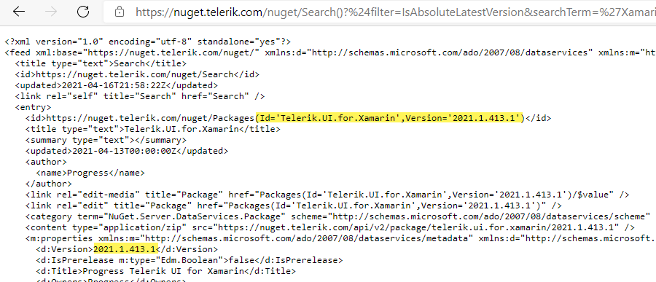Click the browser Back arrow
This screenshot has width=656, height=282.
click(x=19, y=12)
